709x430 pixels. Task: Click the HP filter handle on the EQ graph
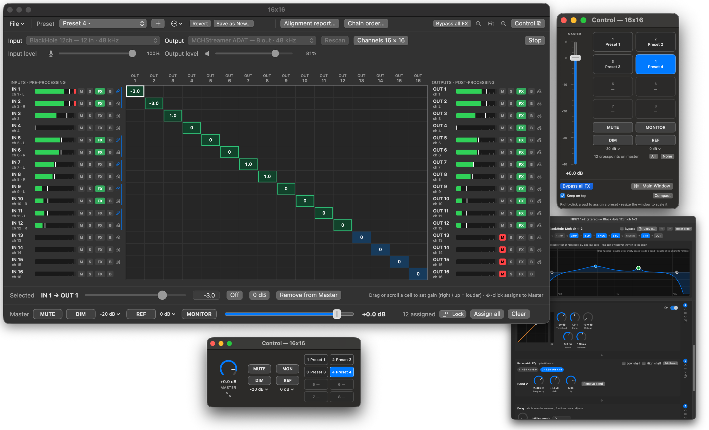[x=552, y=272]
